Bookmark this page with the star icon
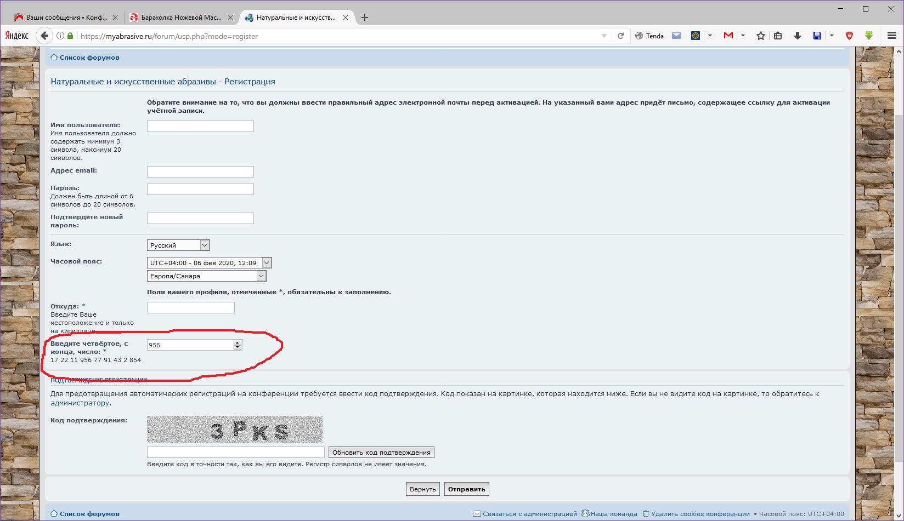 [x=760, y=36]
